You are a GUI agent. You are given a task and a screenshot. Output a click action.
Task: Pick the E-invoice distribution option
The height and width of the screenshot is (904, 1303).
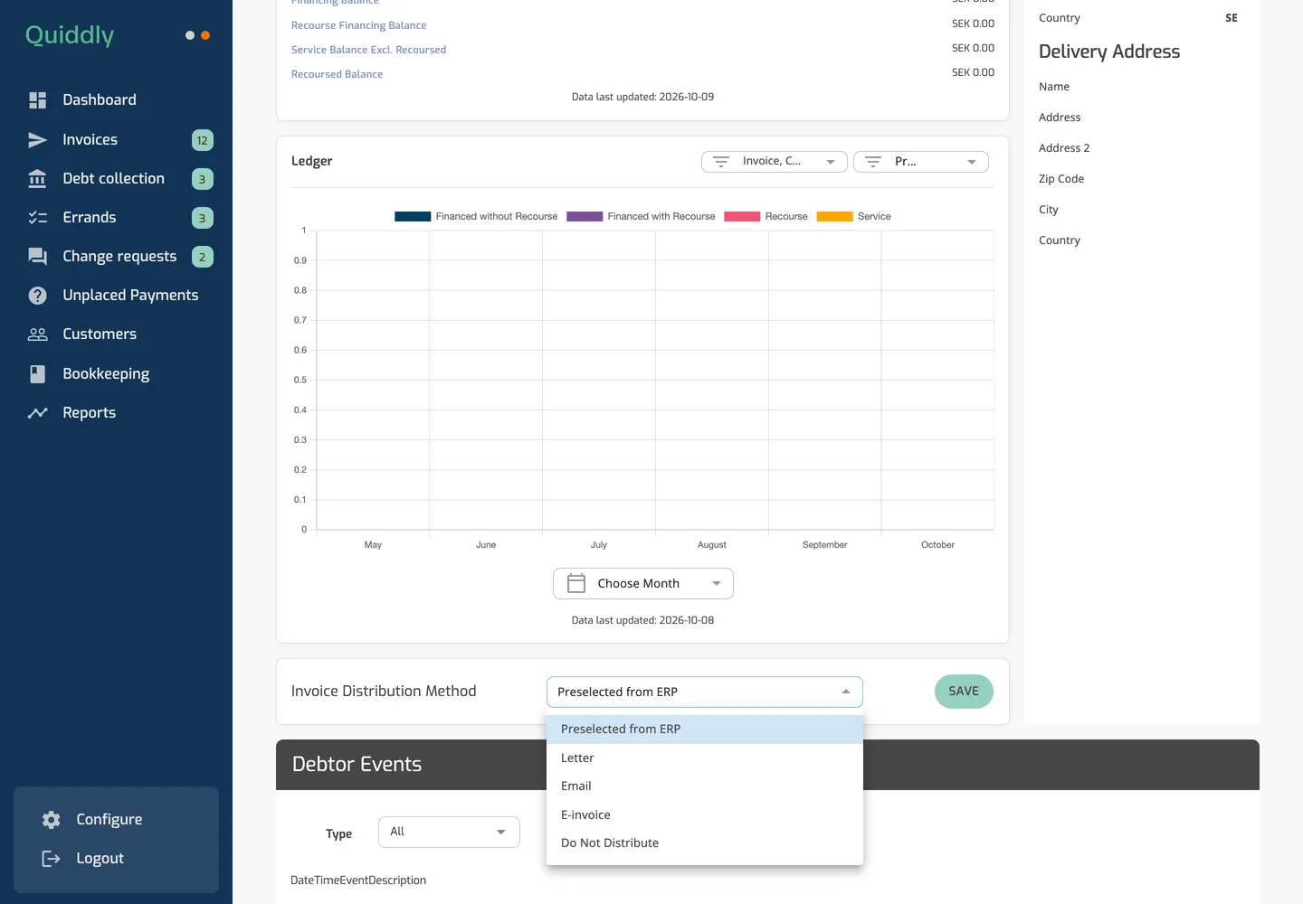click(x=705, y=815)
